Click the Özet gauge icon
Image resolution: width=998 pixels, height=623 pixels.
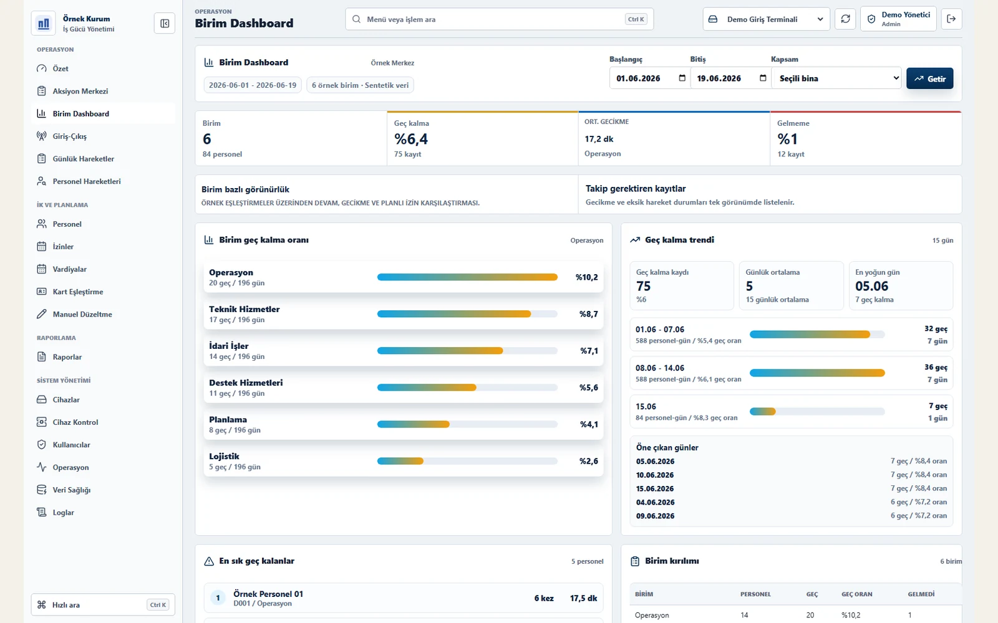click(42, 69)
